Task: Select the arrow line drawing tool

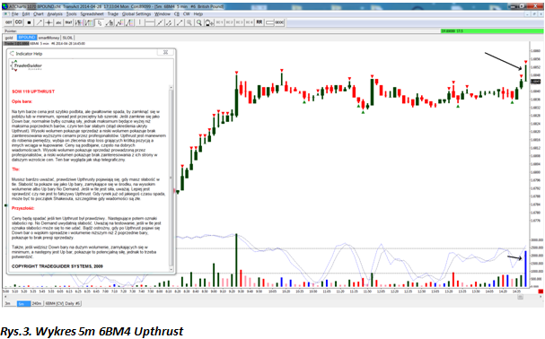Action: coord(39,22)
